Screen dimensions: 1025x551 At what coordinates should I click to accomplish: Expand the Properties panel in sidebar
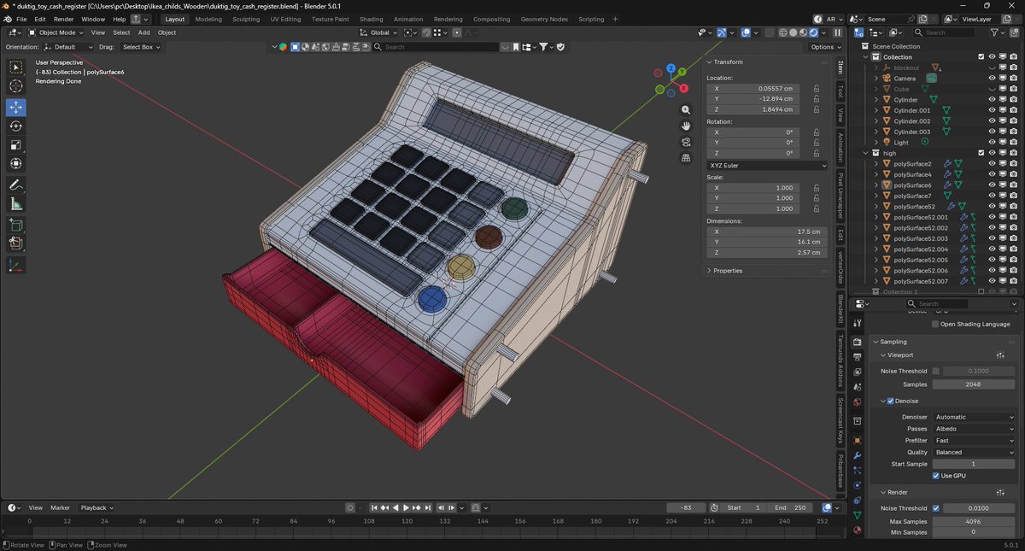point(728,271)
